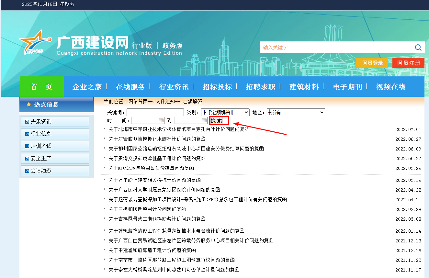429x278 pixels.
Task: Click the arrow icon beside 安全生产
Action: pos(27,159)
